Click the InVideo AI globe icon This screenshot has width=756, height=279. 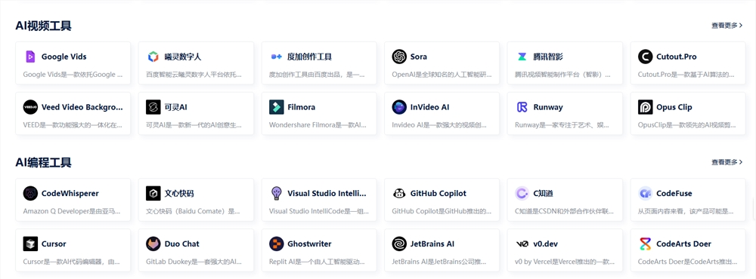pos(399,107)
